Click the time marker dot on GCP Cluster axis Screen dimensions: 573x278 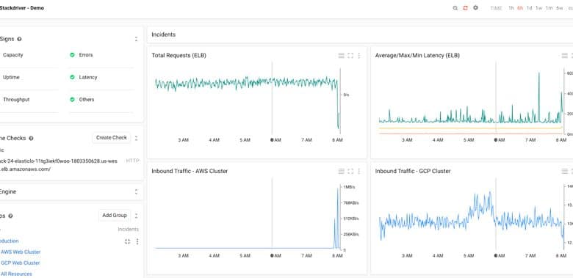496,256
